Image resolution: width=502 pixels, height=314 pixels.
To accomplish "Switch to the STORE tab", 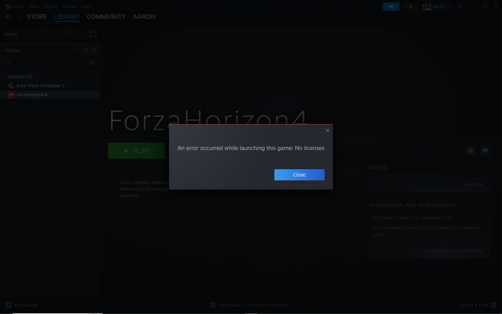I will pos(37,17).
